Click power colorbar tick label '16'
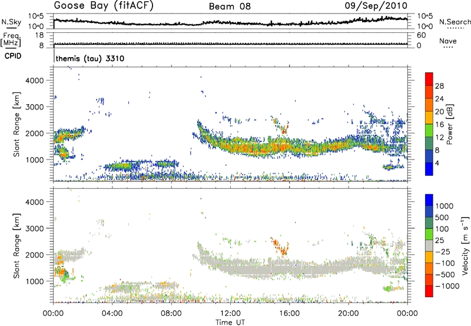471x326 pixels. pos(439,125)
